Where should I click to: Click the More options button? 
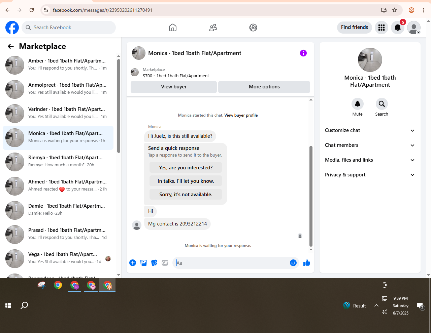coord(264,87)
